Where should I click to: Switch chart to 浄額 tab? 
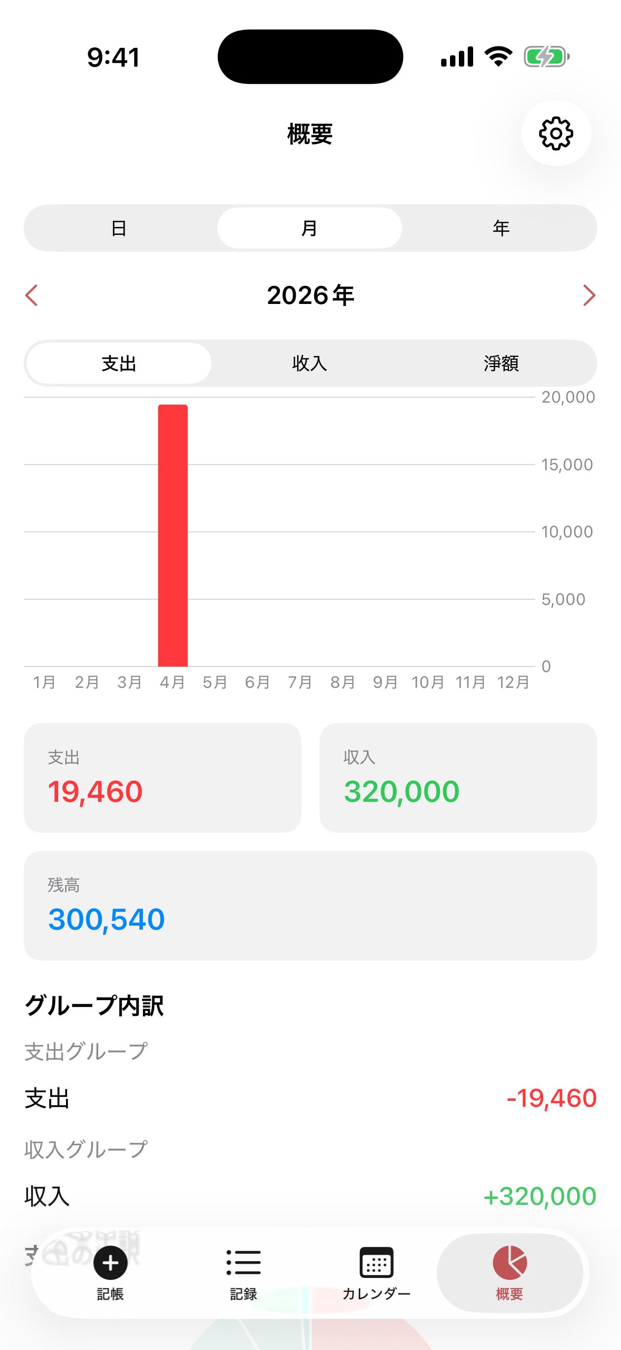pos(501,363)
